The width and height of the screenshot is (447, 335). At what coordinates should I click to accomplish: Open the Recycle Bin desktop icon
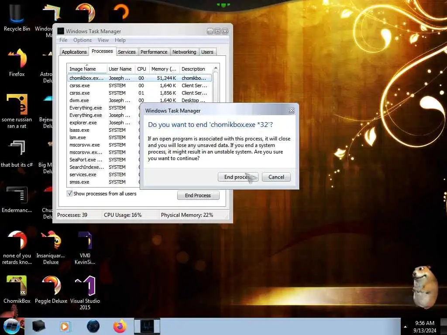[17, 17]
